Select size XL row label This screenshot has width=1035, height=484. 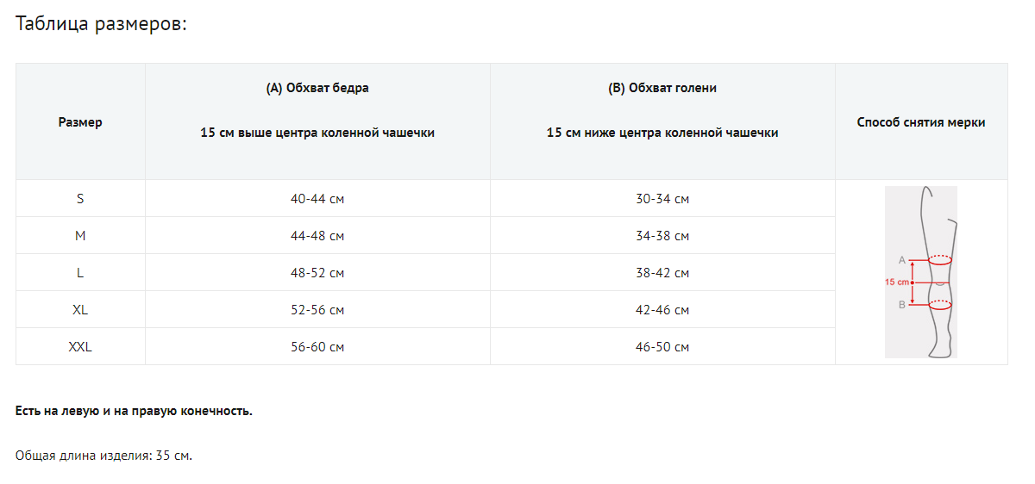pyautogui.click(x=80, y=310)
